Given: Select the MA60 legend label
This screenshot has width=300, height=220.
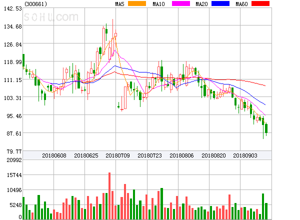Looking at the screenshot, I should coord(243,4).
